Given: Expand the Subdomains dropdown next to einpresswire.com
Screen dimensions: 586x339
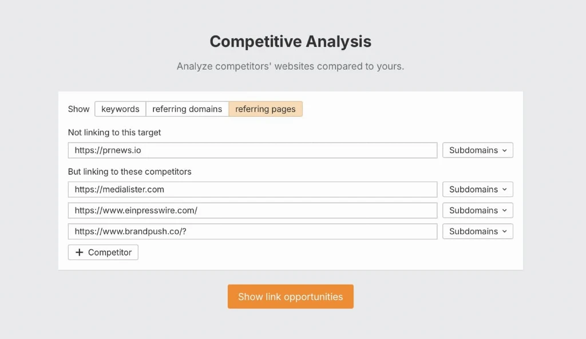Looking at the screenshot, I should (478, 210).
